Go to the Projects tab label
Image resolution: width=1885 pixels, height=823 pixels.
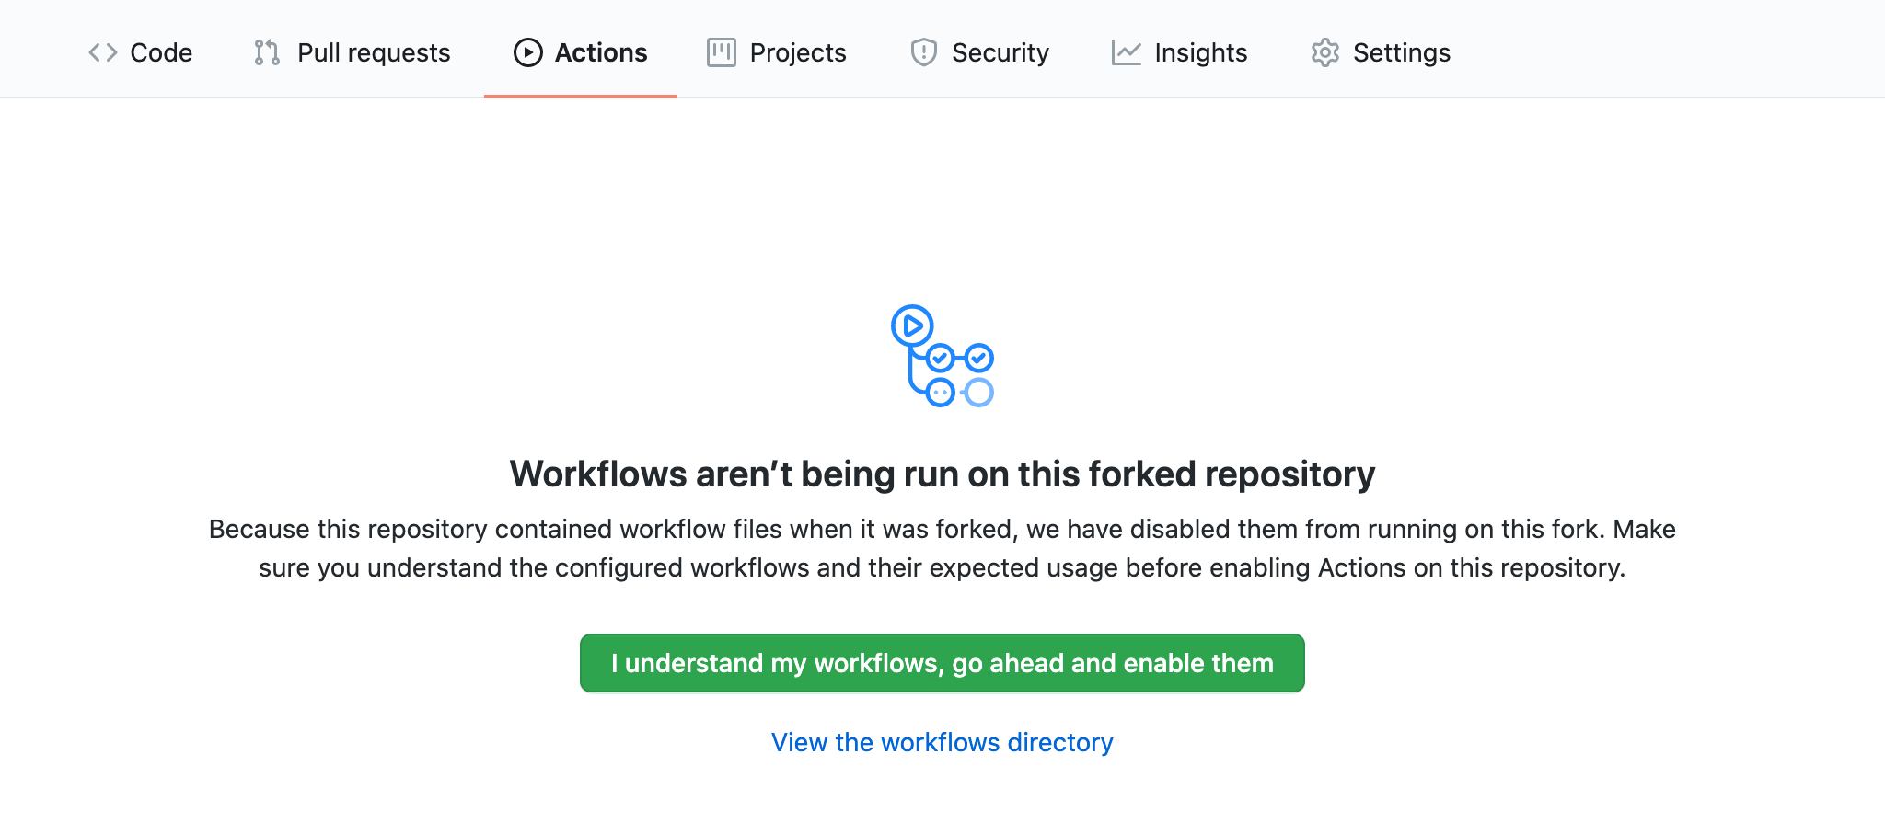tap(798, 52)
